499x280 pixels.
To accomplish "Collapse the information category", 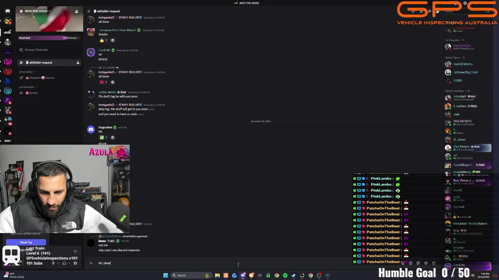I will 27,72.
